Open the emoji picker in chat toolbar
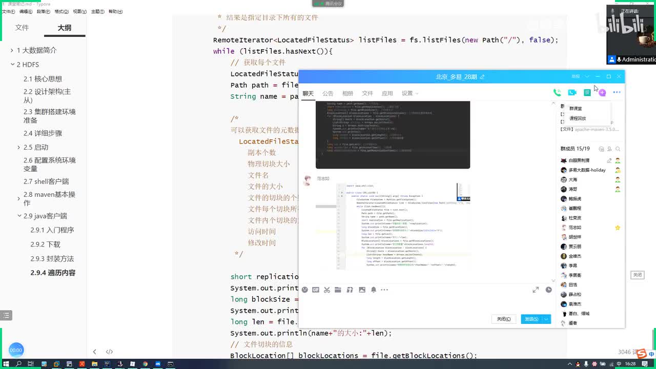656x369 pixels. coord(304,290)
